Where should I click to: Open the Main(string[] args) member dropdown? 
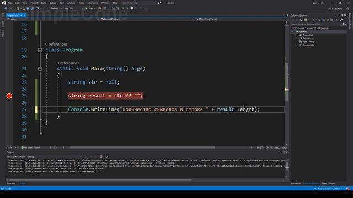pyautogui.click(x=242, y=19)
